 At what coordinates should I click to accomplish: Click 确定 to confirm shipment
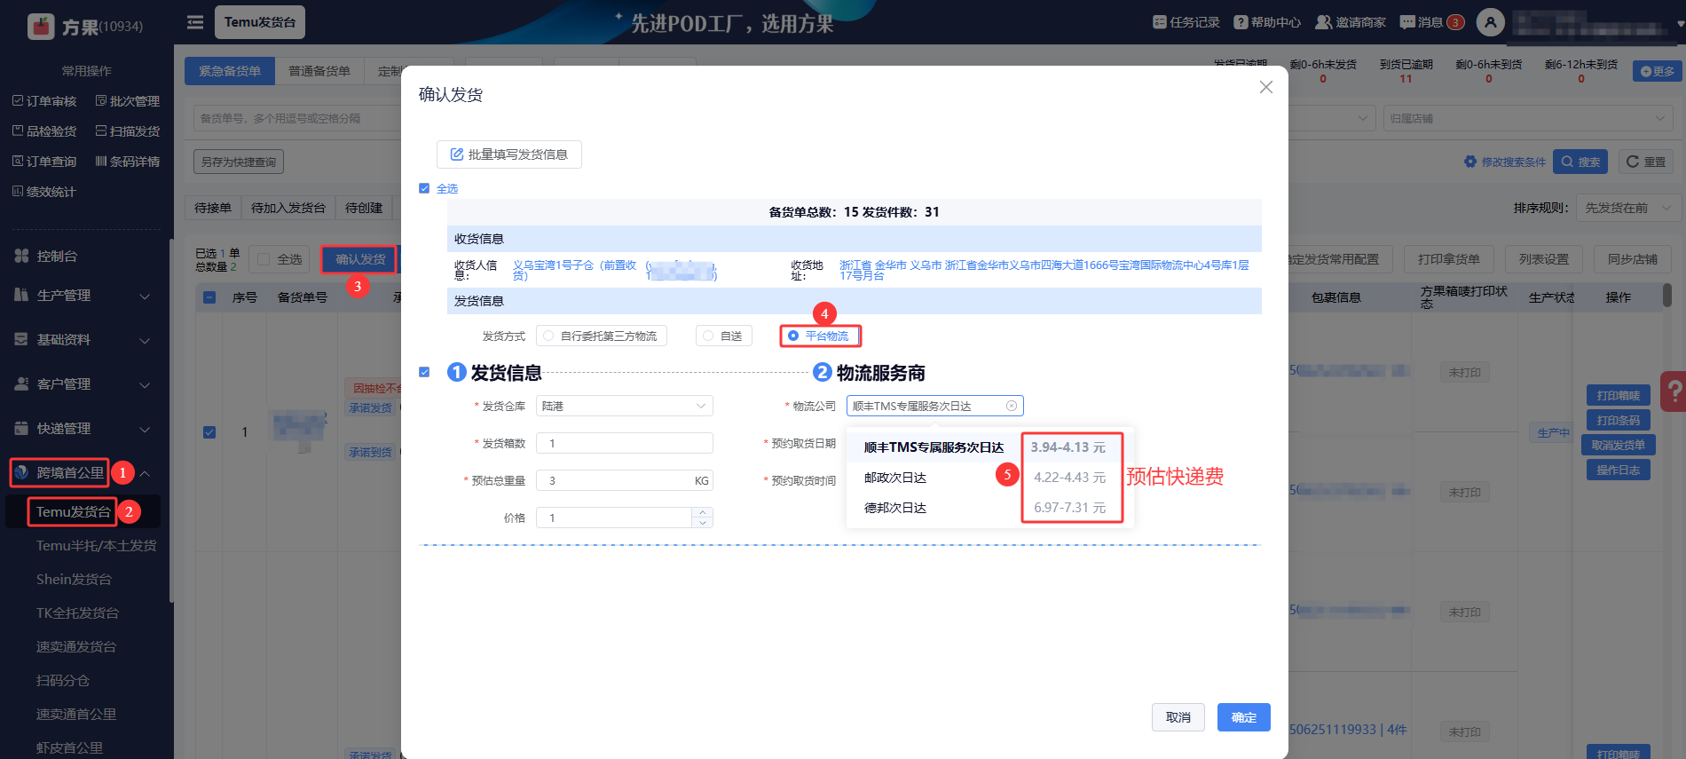[1244, 717]
